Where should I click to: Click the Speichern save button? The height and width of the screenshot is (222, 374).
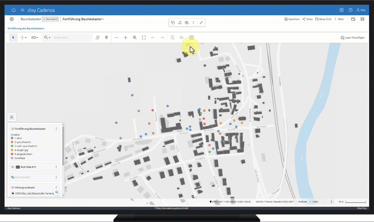tap(292, 19)
